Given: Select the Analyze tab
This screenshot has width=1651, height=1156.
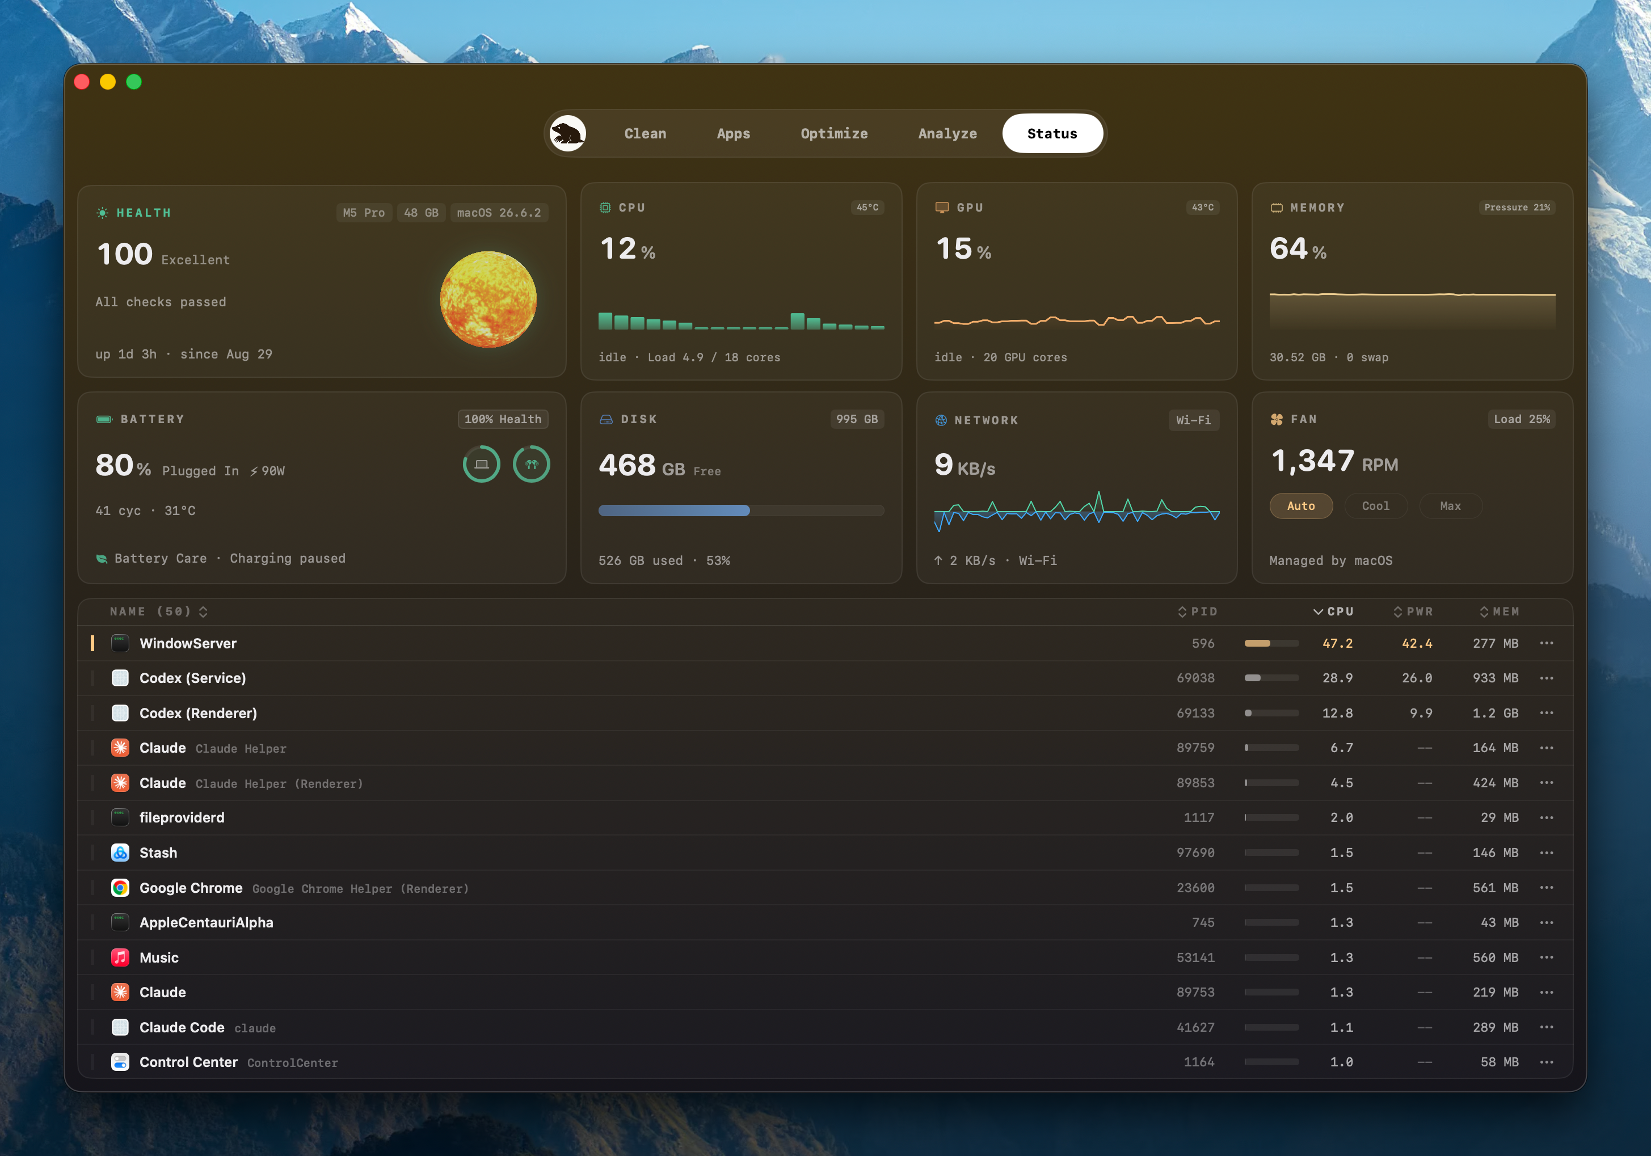Looking at the screenshot, I should tap(947, 134).
